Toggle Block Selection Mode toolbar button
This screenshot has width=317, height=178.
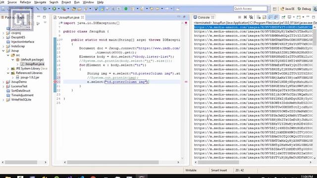(113, 9)
